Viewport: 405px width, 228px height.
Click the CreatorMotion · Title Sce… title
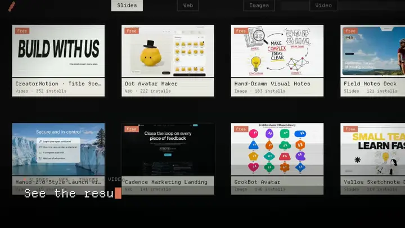pyautogui.click(x=58, y=84)
